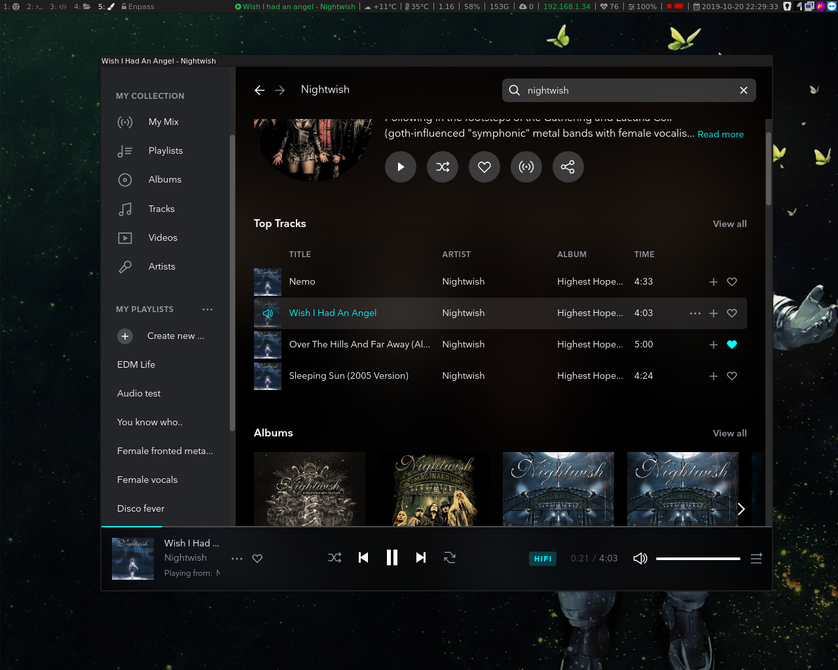Screen dimensions: 838x670
Task: Share the Nightwish artist page
Action: point(568,167)
